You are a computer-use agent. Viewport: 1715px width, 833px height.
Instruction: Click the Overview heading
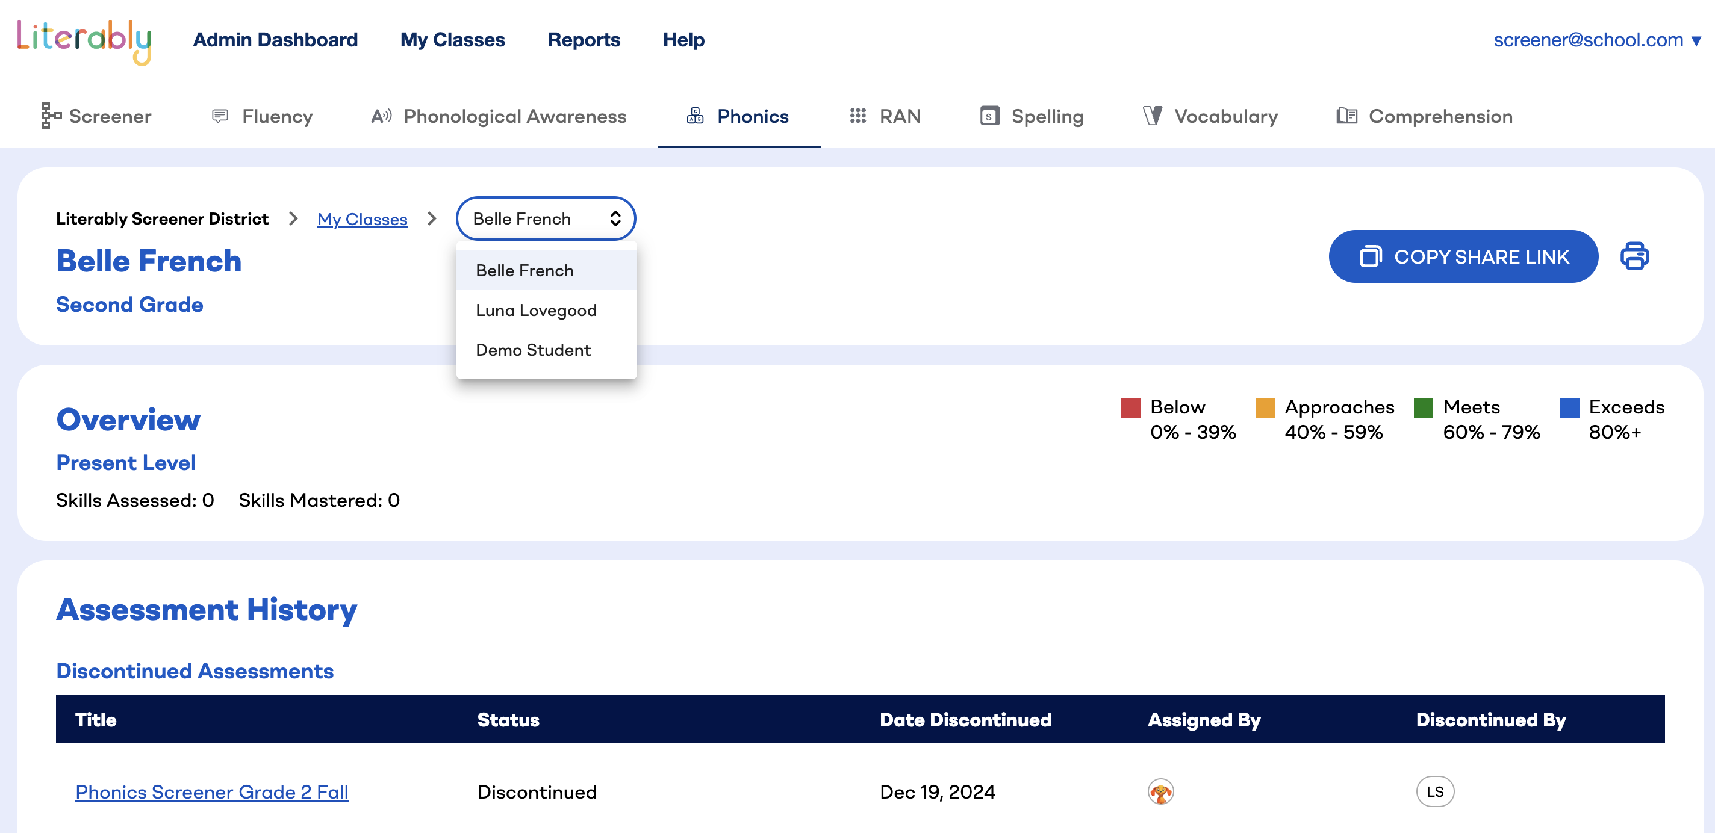(128, 419)
